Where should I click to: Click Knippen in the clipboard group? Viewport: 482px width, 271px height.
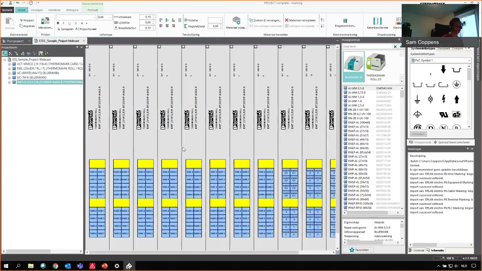(x=26, y=20)
